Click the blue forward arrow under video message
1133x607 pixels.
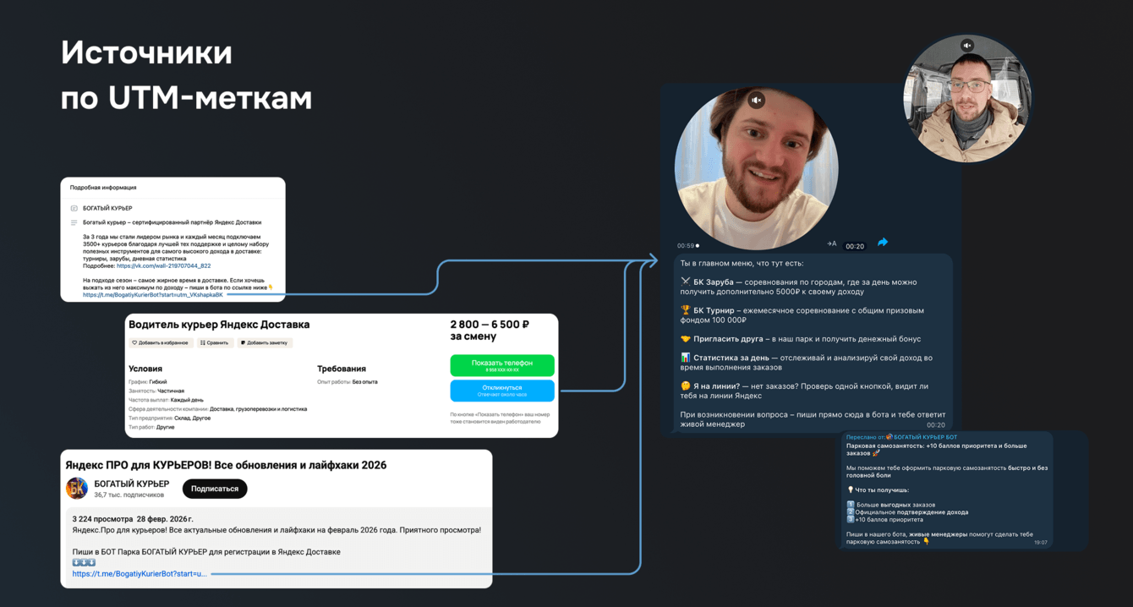point(883,243)
